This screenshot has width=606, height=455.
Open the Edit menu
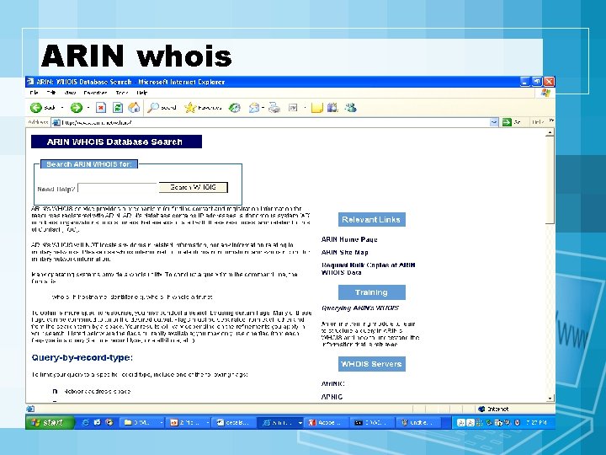point(51,93)
